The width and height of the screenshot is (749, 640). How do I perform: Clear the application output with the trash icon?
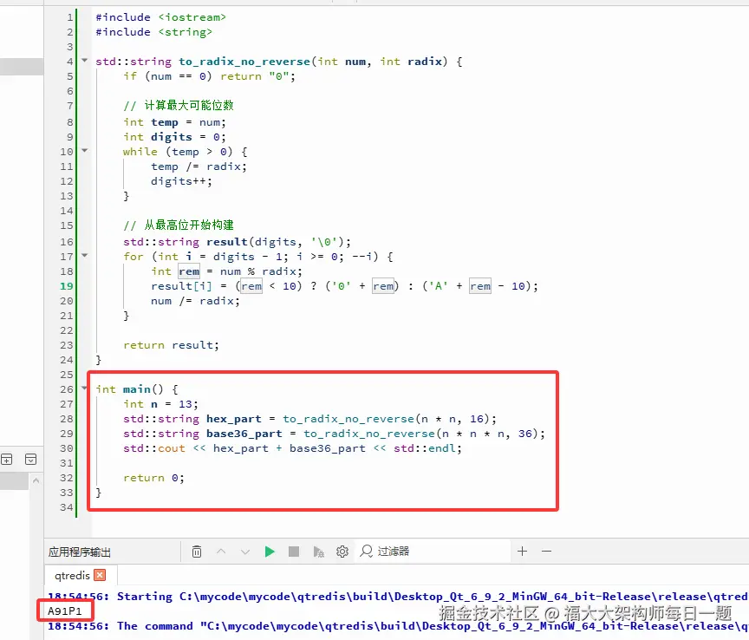click(196, 552)
